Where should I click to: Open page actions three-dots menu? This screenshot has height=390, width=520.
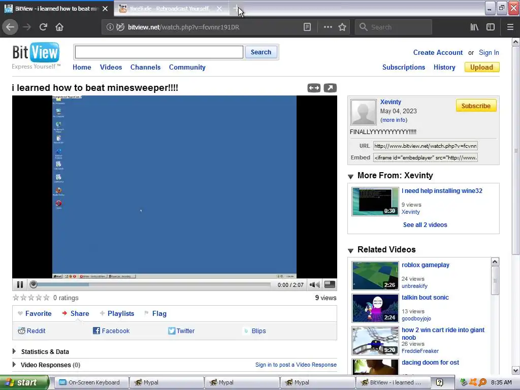[328, 27]
